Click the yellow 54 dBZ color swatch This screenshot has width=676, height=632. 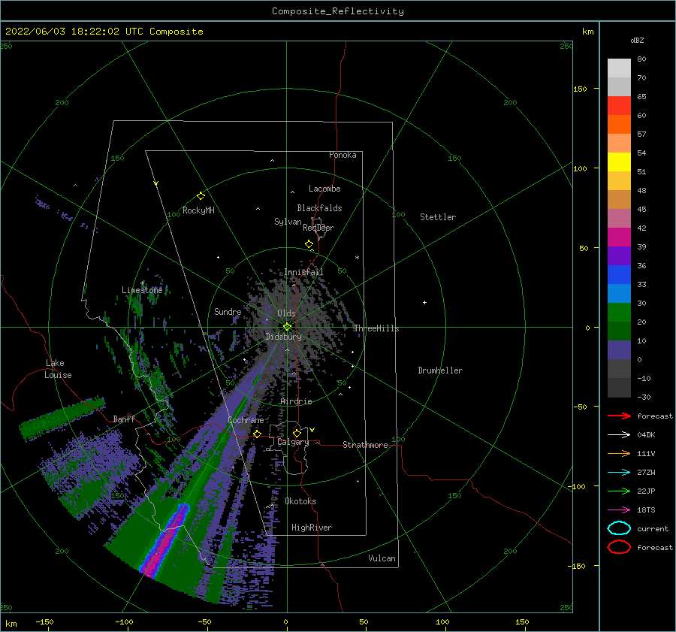[619, 162]
